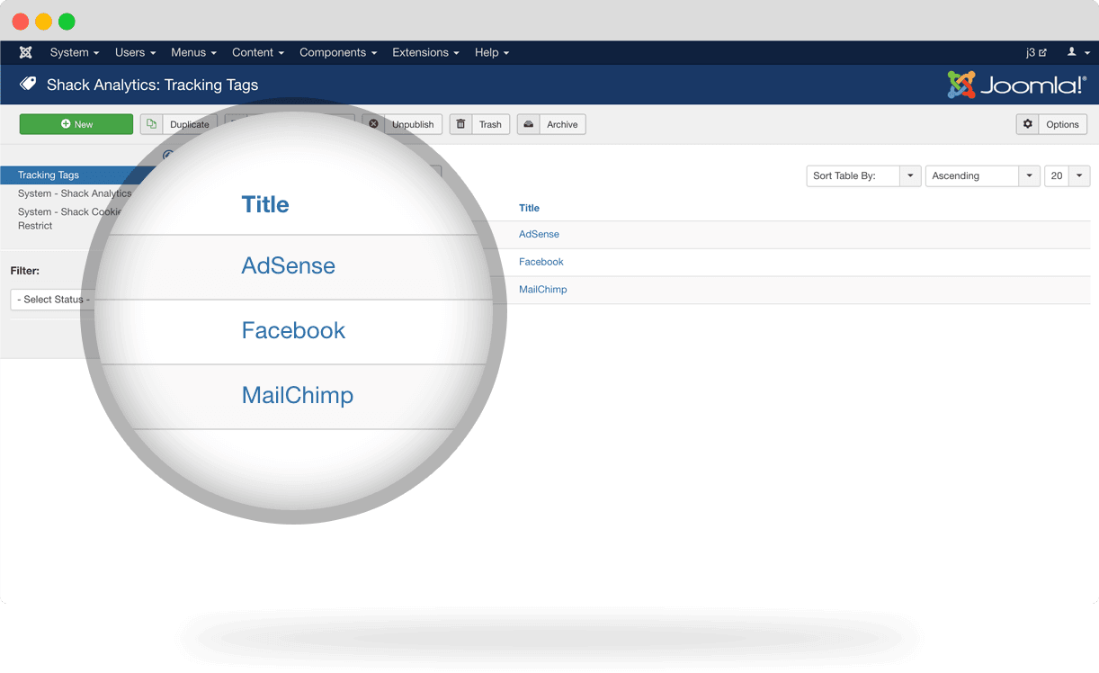Open the Select Status filter dropdown
Screen dimensions: 1099x673
54,300
